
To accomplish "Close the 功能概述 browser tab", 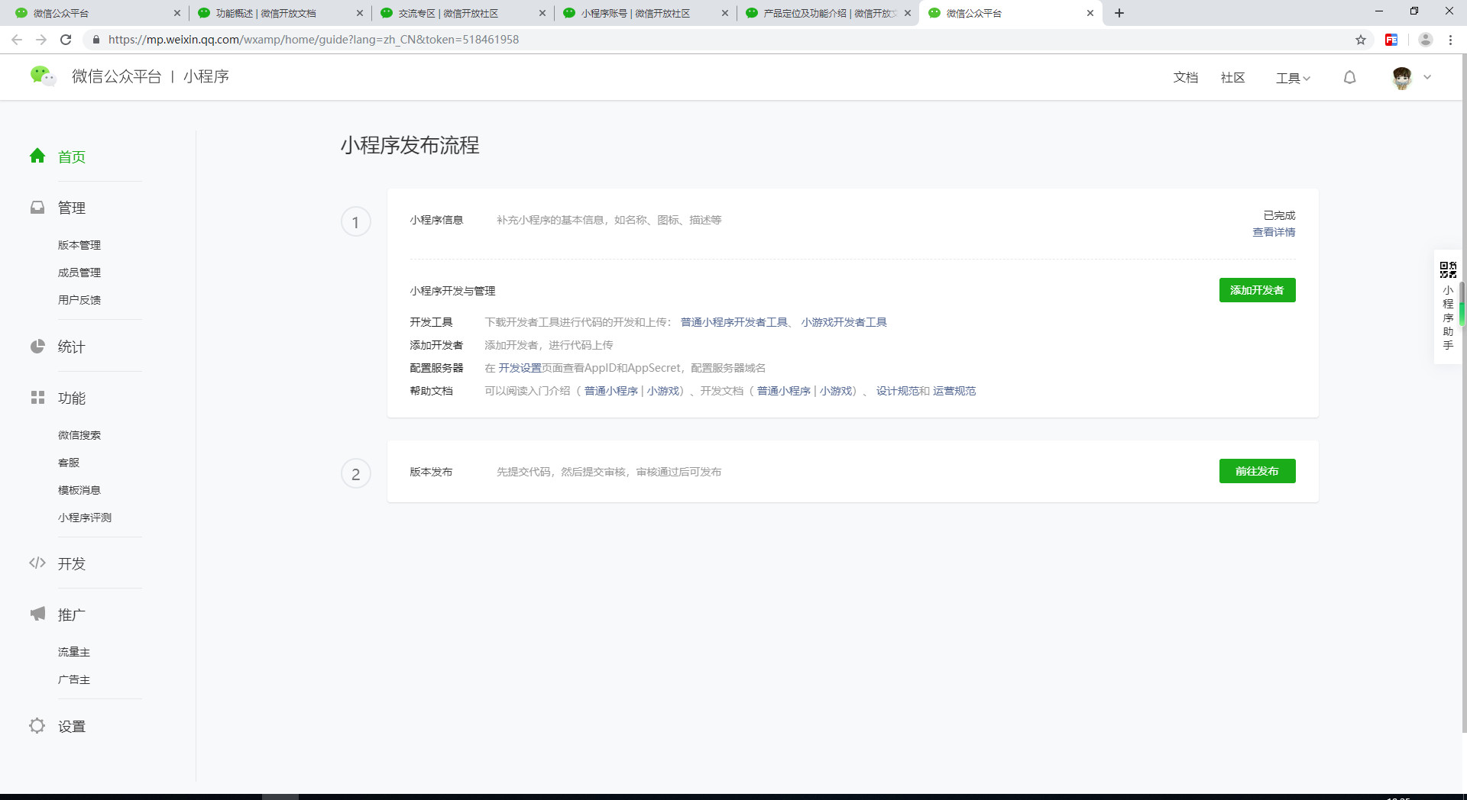I will 360,13.
